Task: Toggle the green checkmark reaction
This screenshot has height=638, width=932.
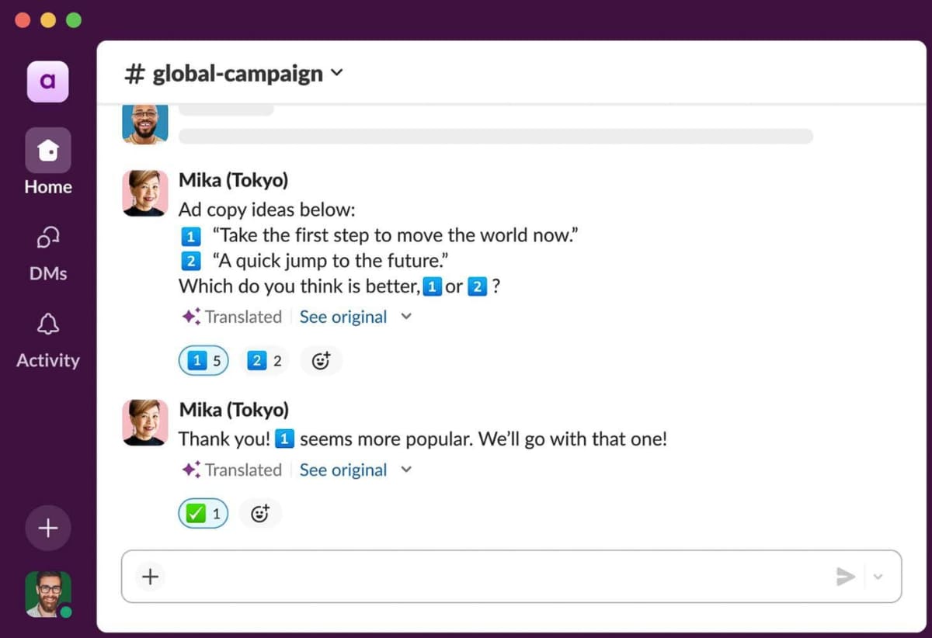Action: point(202,513)
